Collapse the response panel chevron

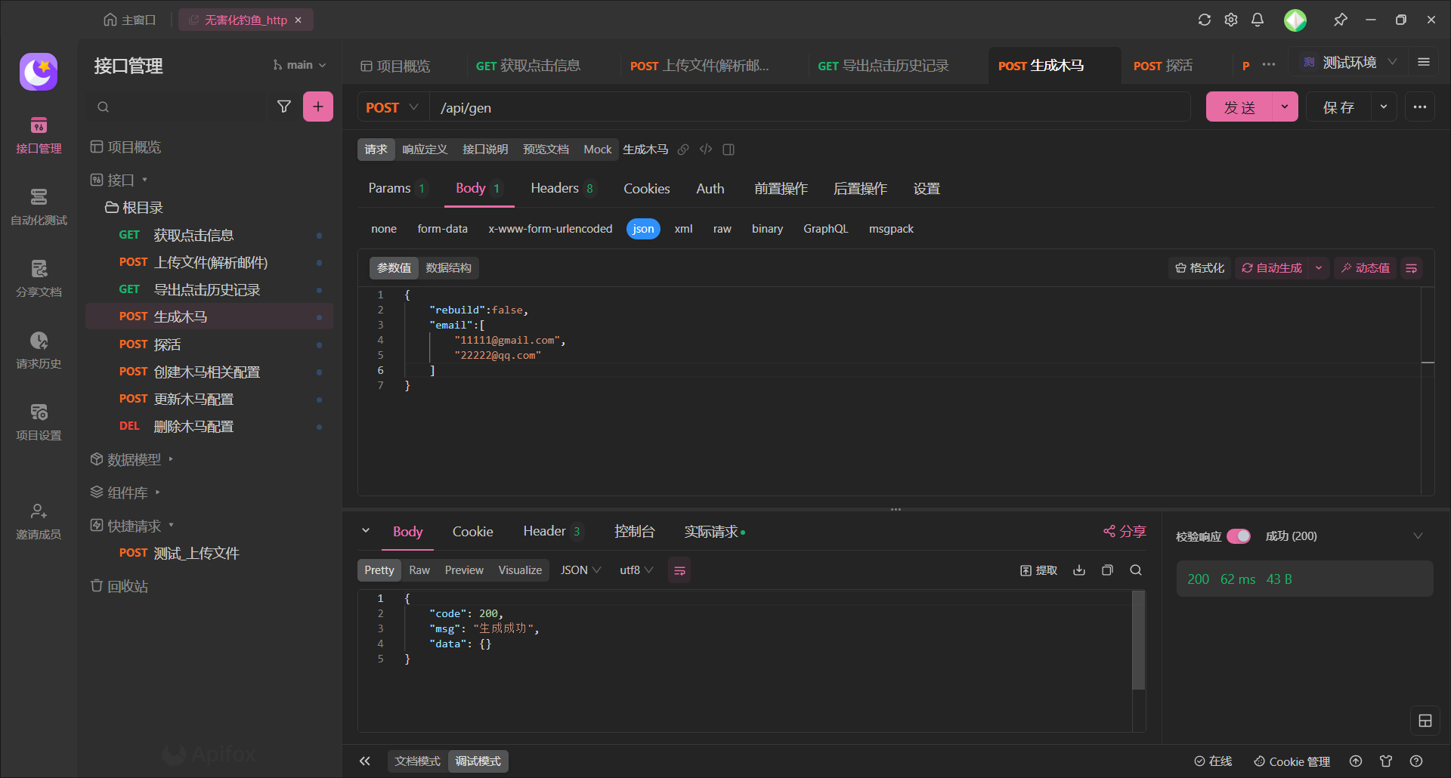(366, 531)
